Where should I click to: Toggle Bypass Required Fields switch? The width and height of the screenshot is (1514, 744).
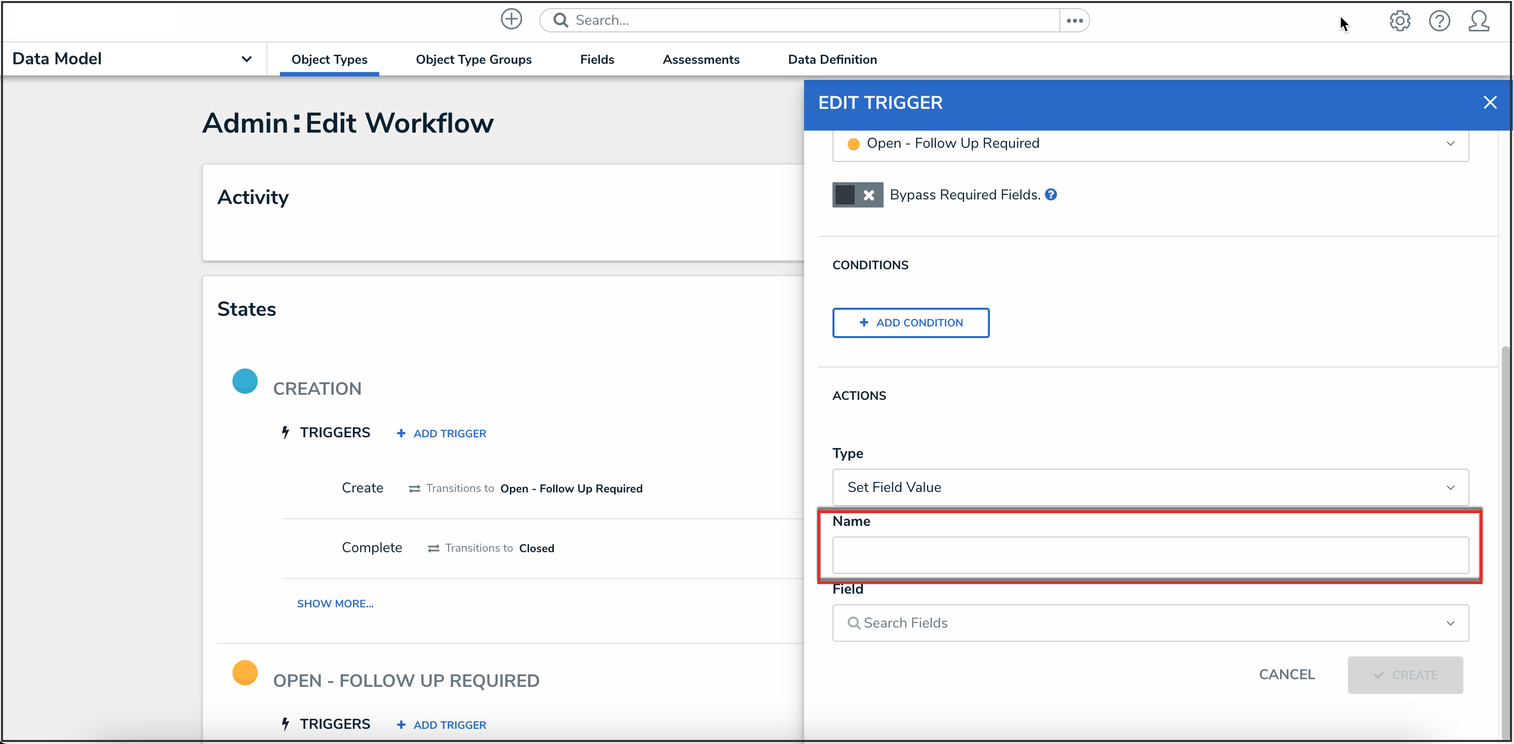pos(857,195)
